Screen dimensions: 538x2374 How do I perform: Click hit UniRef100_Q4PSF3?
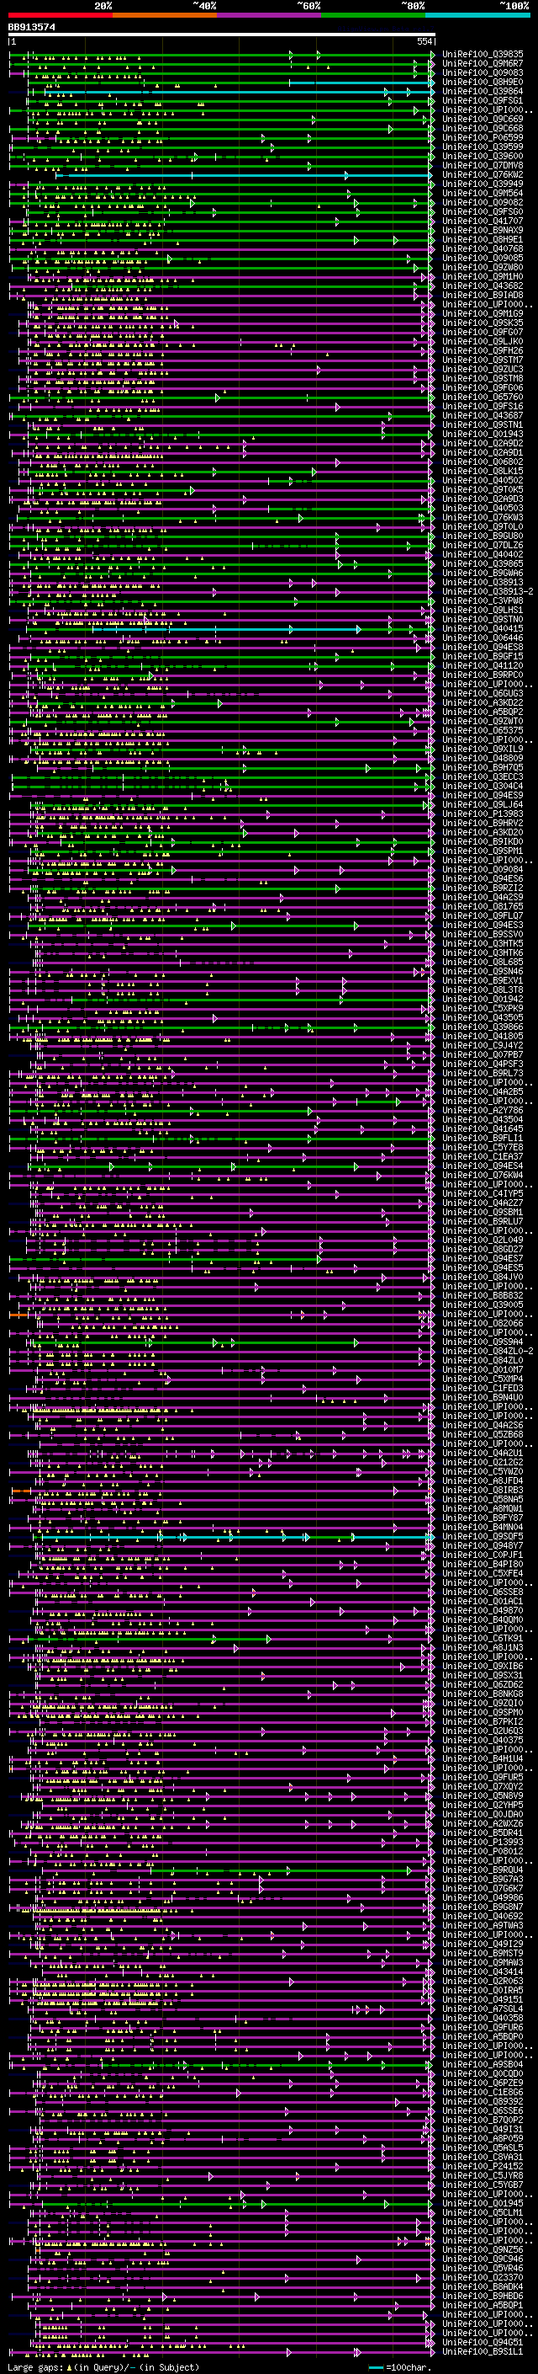(x=483, y=1064)
